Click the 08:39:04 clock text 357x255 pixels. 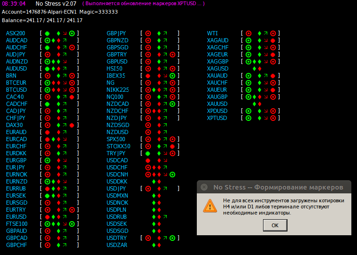click(x=14, y=4)
